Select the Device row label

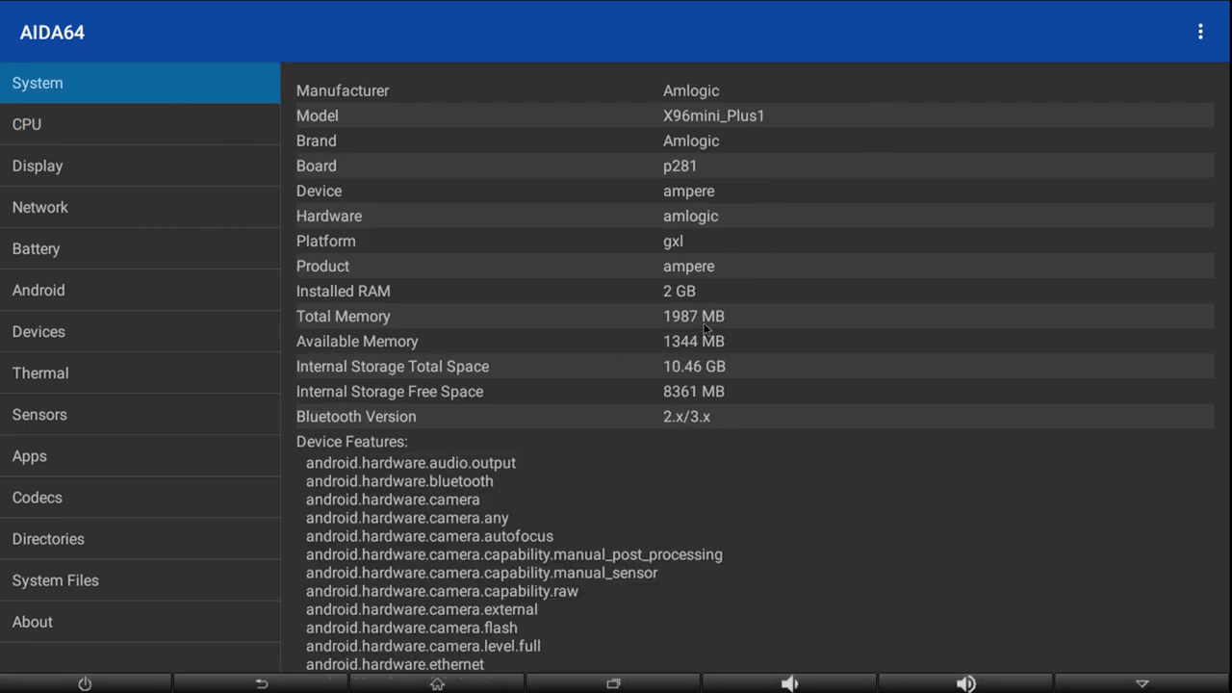(x=319, y=191)
